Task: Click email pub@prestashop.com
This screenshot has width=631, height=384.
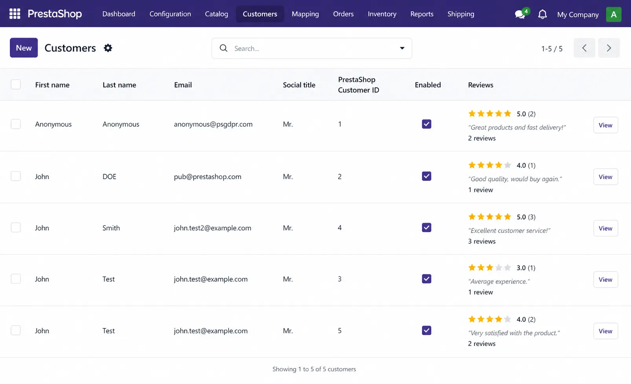Action: click(207, 177)
